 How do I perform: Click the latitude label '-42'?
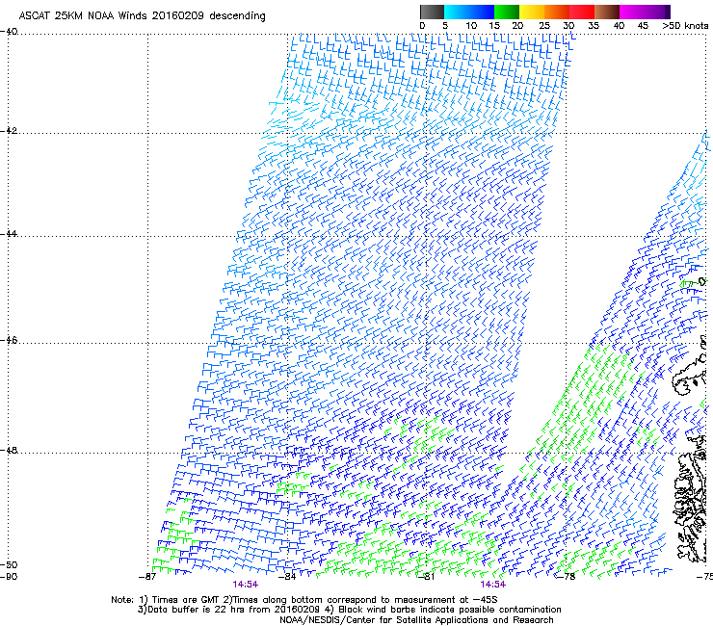[9, 130]
